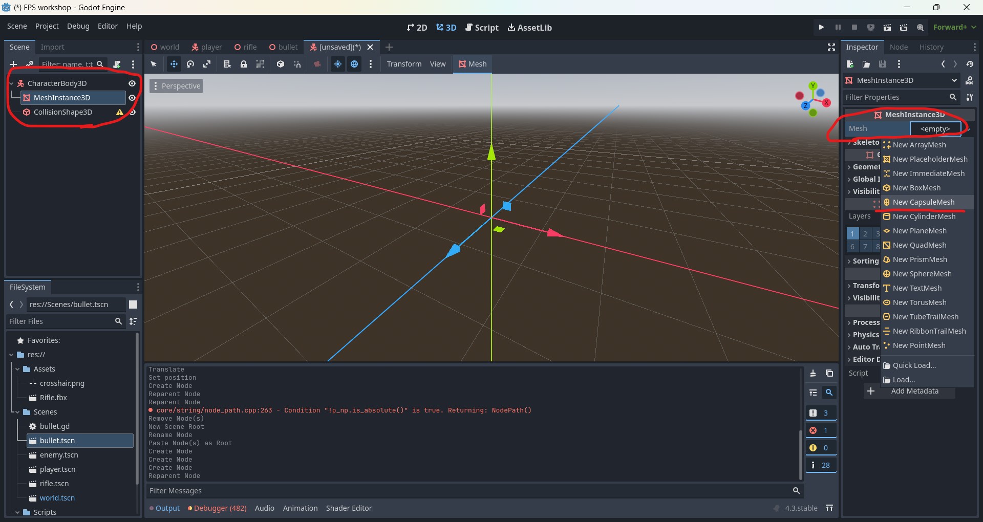Click the Filter Files search field

point(61,321)
